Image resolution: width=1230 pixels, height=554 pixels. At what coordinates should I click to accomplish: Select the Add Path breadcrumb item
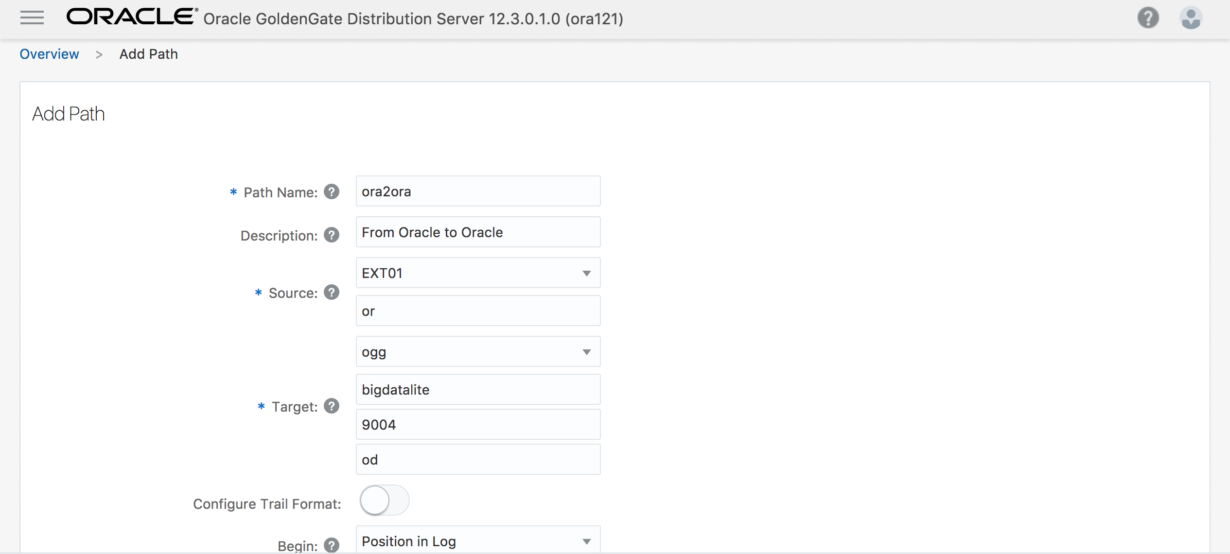[x=149, y=54]
